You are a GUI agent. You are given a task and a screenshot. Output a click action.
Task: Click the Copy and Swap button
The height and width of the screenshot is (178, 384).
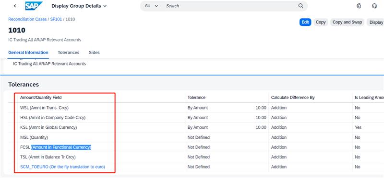tap(347, 22)
